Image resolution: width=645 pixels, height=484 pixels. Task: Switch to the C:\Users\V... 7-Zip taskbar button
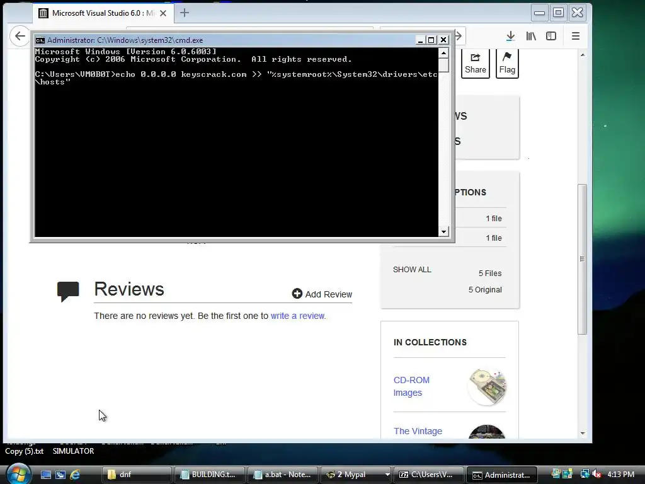tap(428, 475)
